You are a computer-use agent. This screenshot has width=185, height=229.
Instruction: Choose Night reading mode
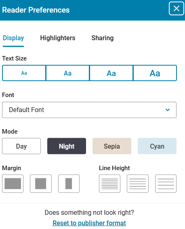pyautogui.click(x=67, y=146)
